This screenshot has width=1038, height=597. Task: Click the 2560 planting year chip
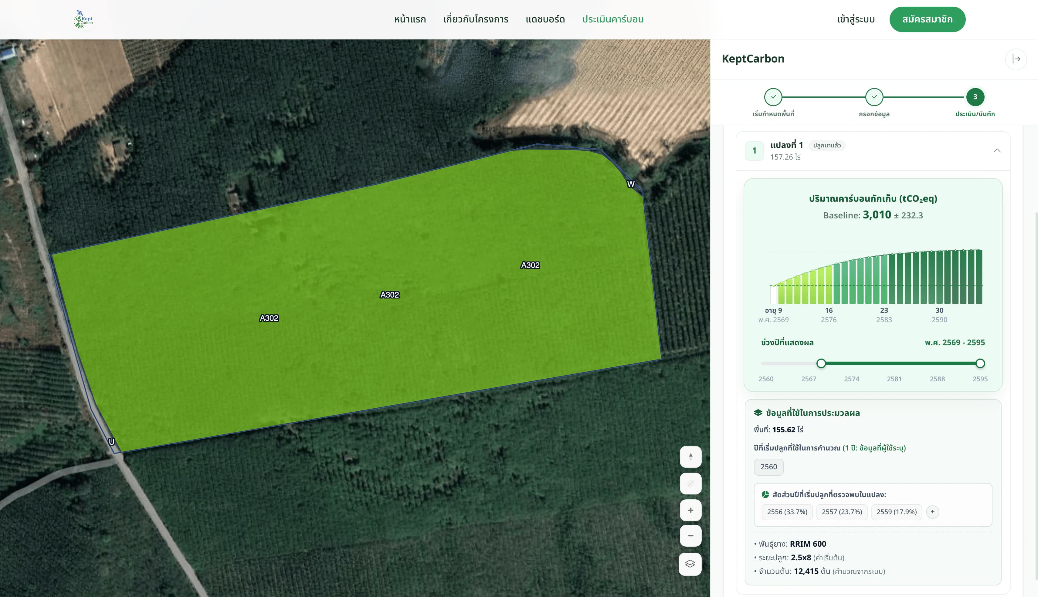768,467
